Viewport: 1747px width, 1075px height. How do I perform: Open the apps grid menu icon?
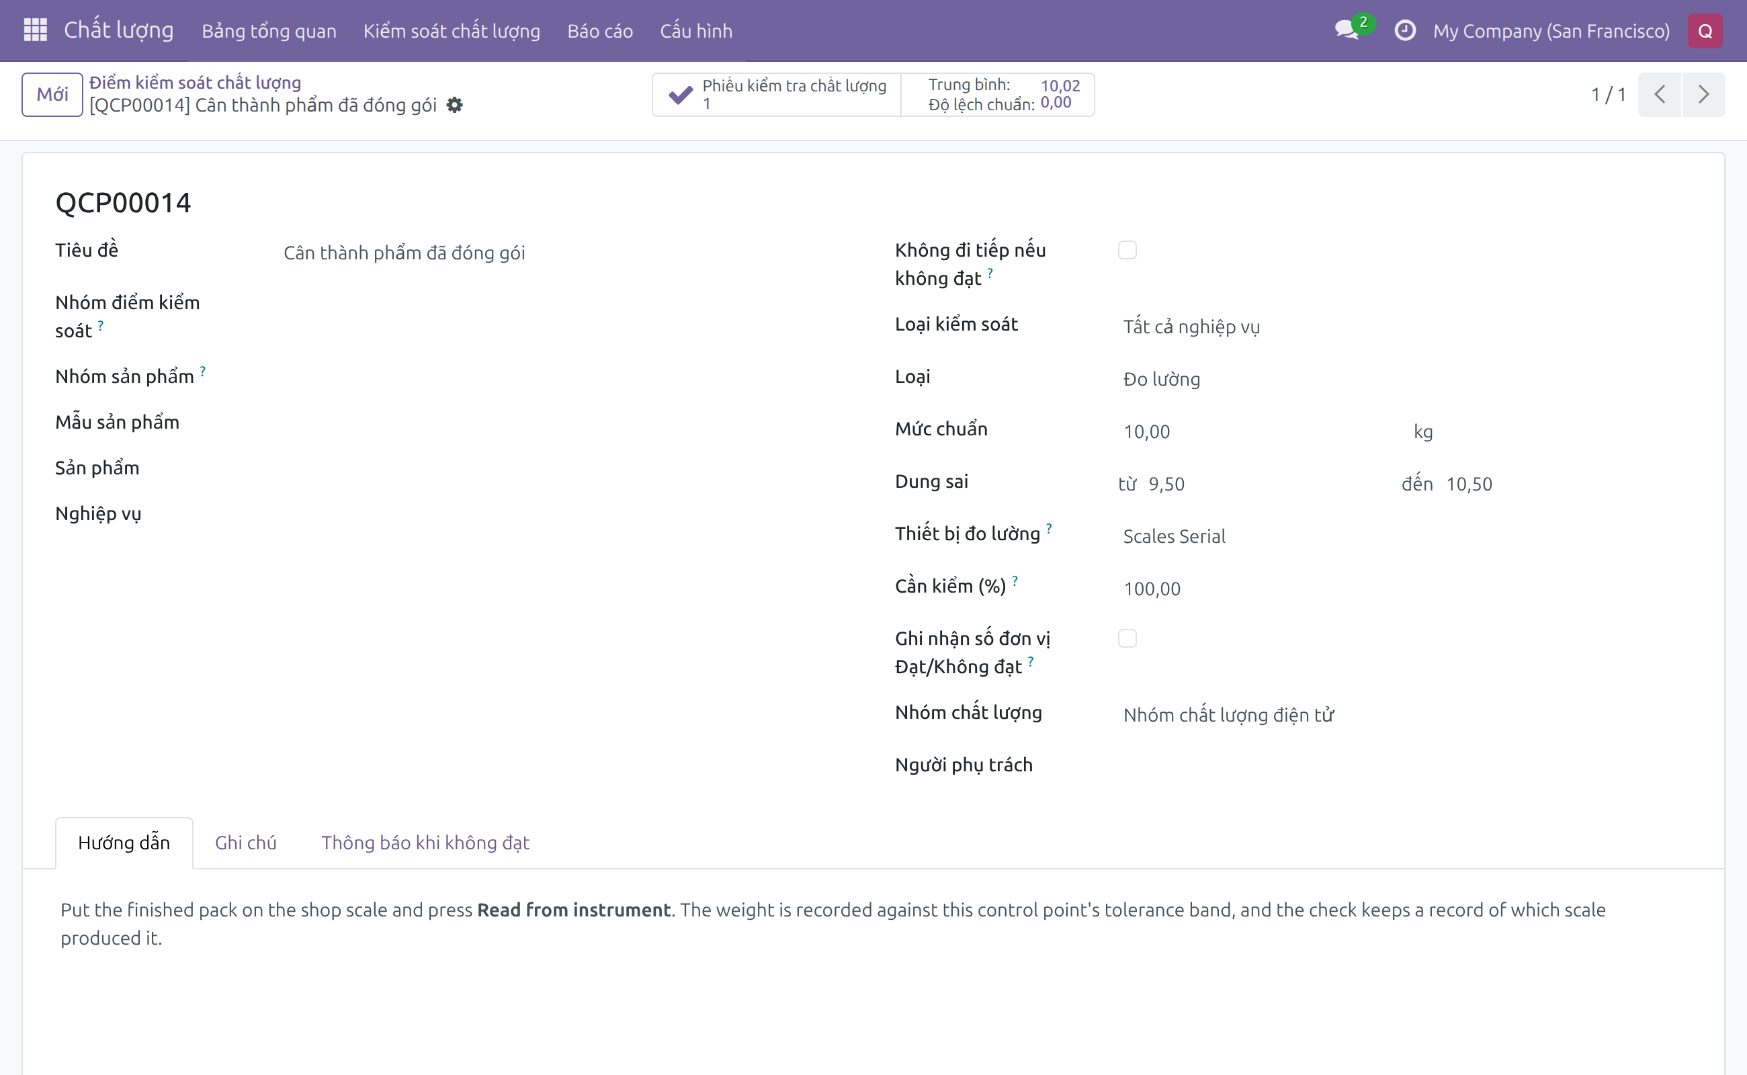[x=35, y=31]
